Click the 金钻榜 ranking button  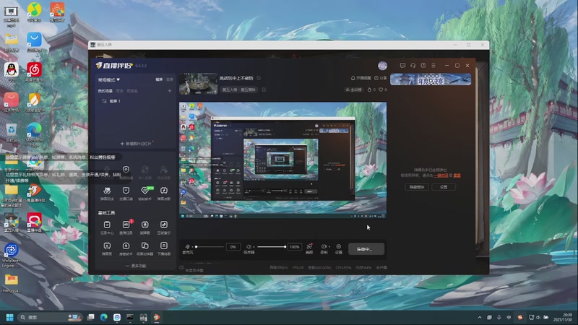tap(353, 90)
